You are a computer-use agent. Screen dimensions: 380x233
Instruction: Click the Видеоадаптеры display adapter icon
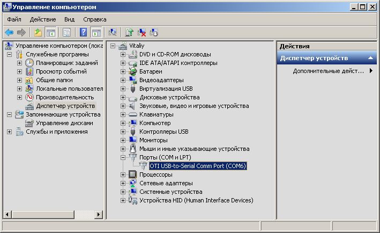tap(133, 80)
